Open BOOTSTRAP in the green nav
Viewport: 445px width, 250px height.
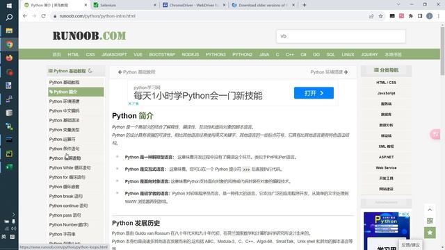[x=162, y=54]
